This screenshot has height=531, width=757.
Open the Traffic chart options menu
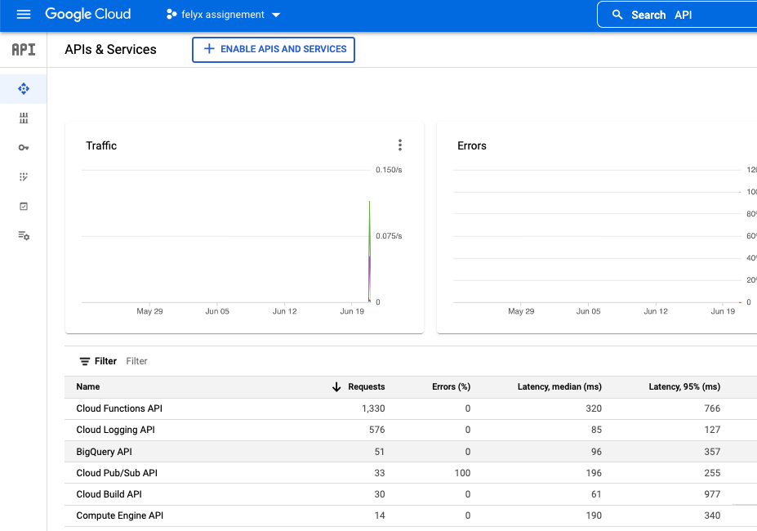pyautogui.click(x=399, y=145)
